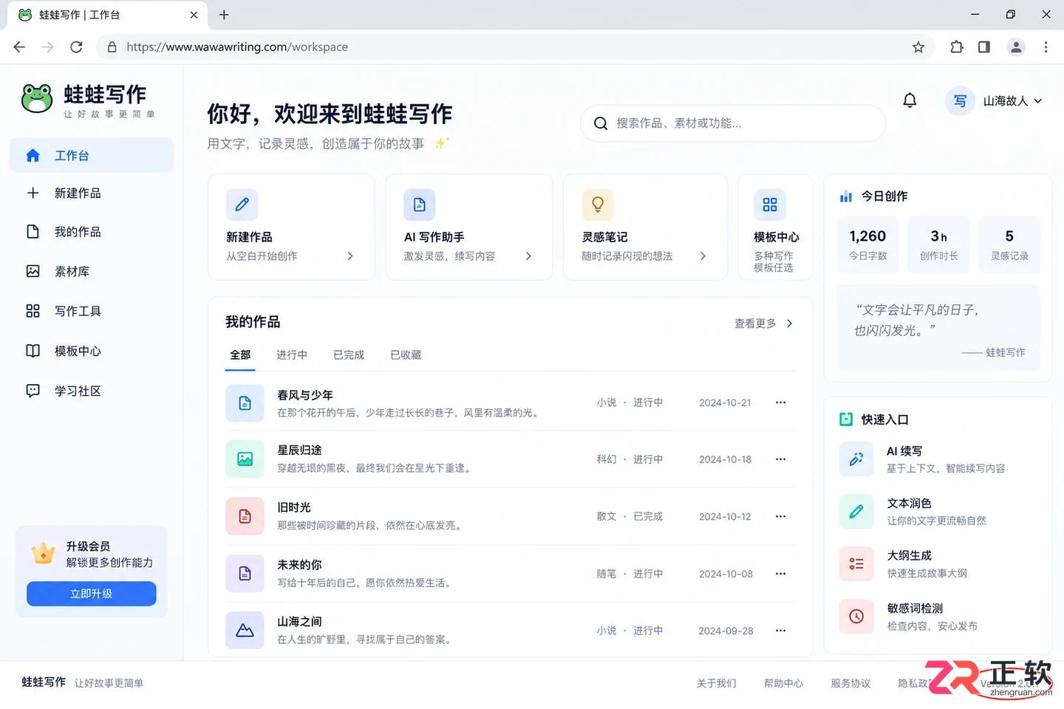The image size is (1064, 709).
Task: Open more options for 未来的你
Action: [x=780, y=574]
